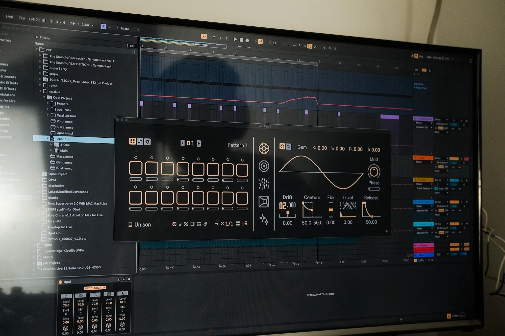Open the 1 Bar quantization dropdown
The width and height of the screenshot is (505, 336).
click(x=88, y=25)
